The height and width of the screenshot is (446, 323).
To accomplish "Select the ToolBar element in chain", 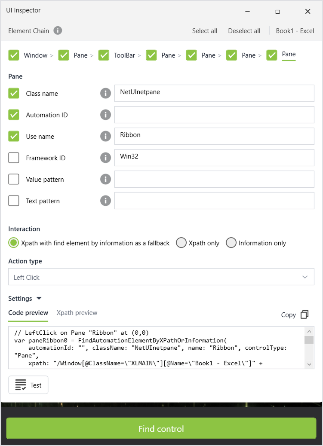I will pos(124,55).
